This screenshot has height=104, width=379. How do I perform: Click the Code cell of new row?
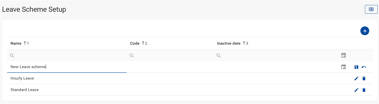171,67
